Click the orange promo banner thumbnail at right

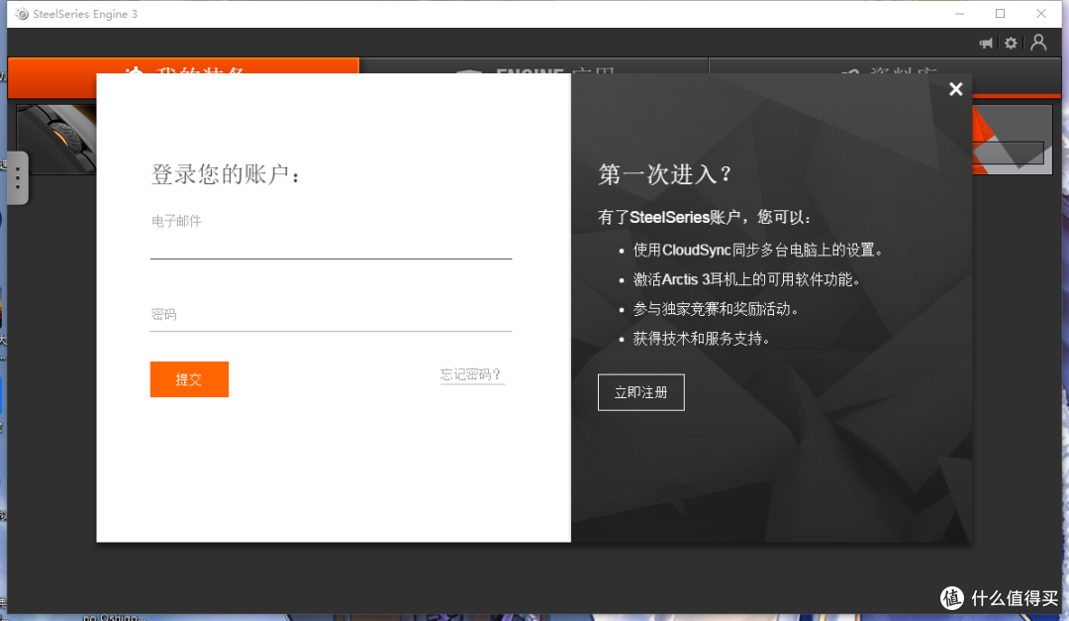tap(1013, 140)
